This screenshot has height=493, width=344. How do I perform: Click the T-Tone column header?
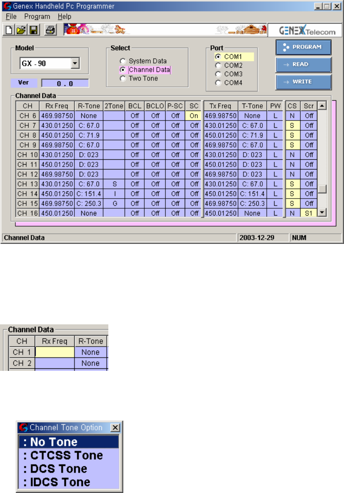coord(253,106)
